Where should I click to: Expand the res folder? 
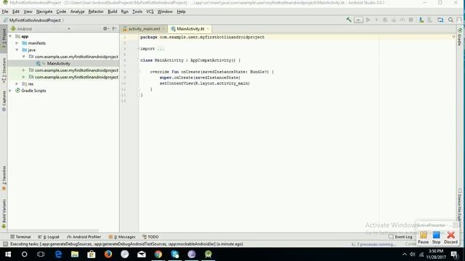[17, 84]
